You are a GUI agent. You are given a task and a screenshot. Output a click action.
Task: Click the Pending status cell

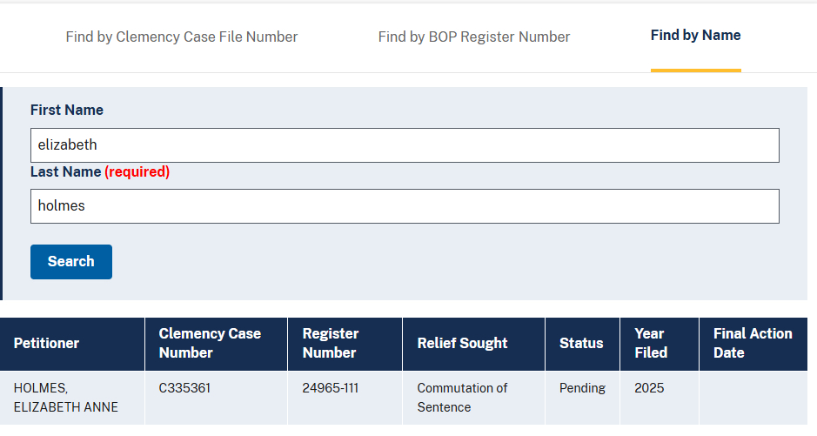pos(582,388)
